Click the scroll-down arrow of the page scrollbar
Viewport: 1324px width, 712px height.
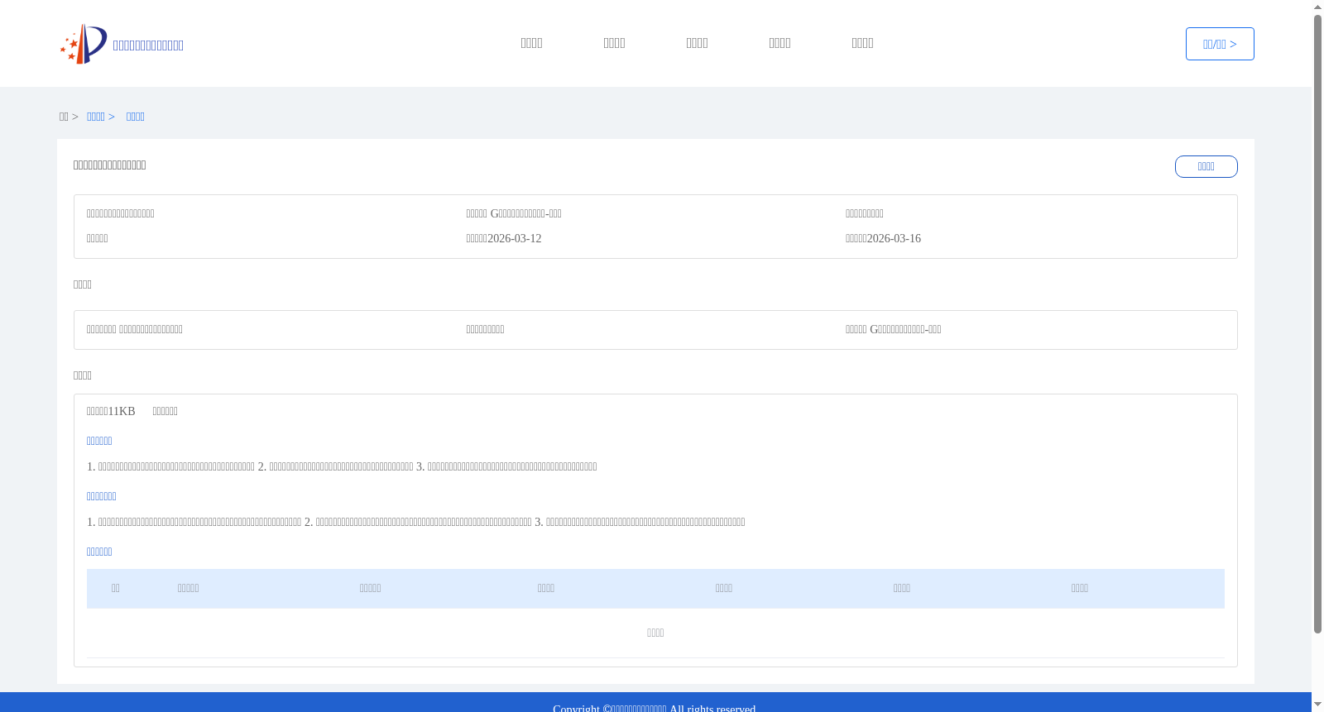(1317, 705)
